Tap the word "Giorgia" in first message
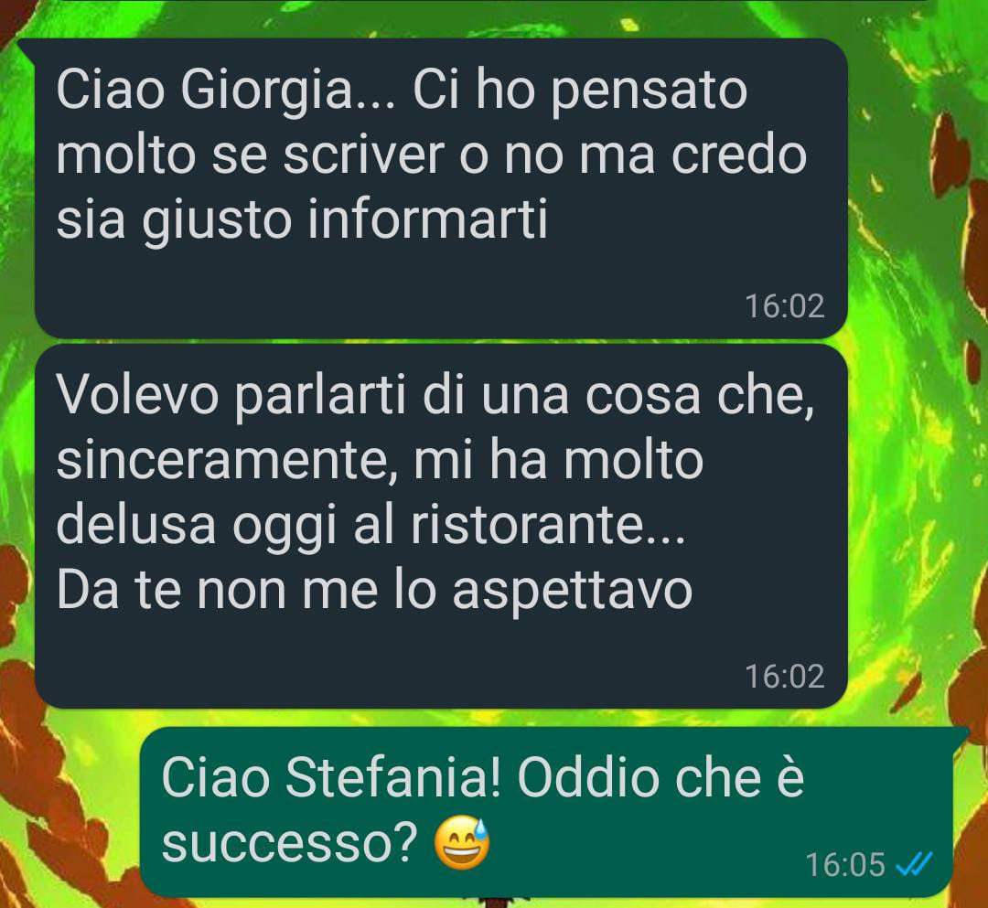988x908 pixels. 266,92
